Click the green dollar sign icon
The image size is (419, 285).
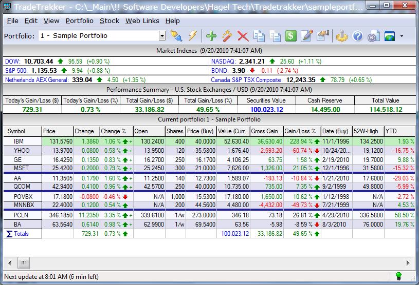pos(291,36)
